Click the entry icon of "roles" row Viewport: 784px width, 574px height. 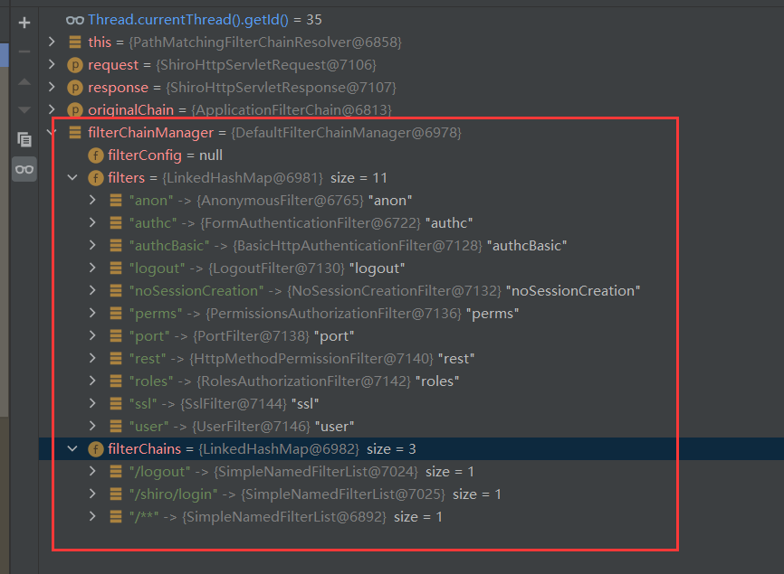pos(116,381)
